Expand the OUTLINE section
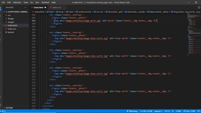Viewport: 201px width, 113px height. (x=9, y=108)
